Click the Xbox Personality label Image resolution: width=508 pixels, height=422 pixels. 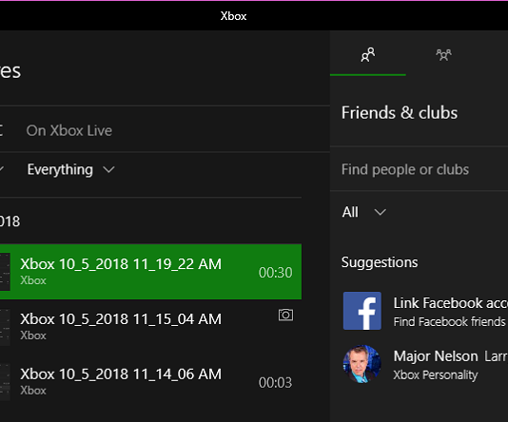pos(436,374)
